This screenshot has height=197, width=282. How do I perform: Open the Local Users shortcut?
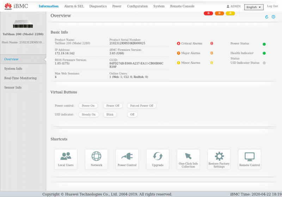pyautogui.click(x=66, y=159)
